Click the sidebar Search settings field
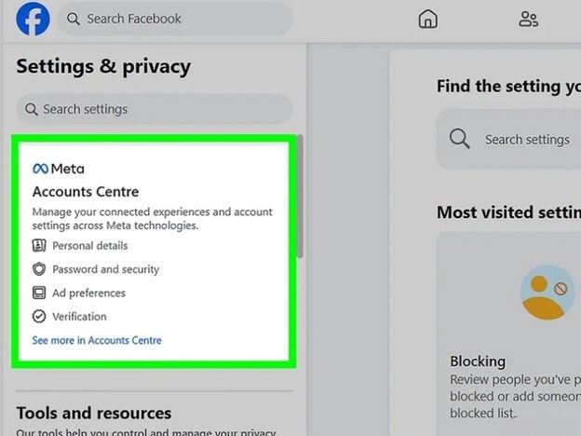This screenshot has height=436, width=581. [154, 109]
